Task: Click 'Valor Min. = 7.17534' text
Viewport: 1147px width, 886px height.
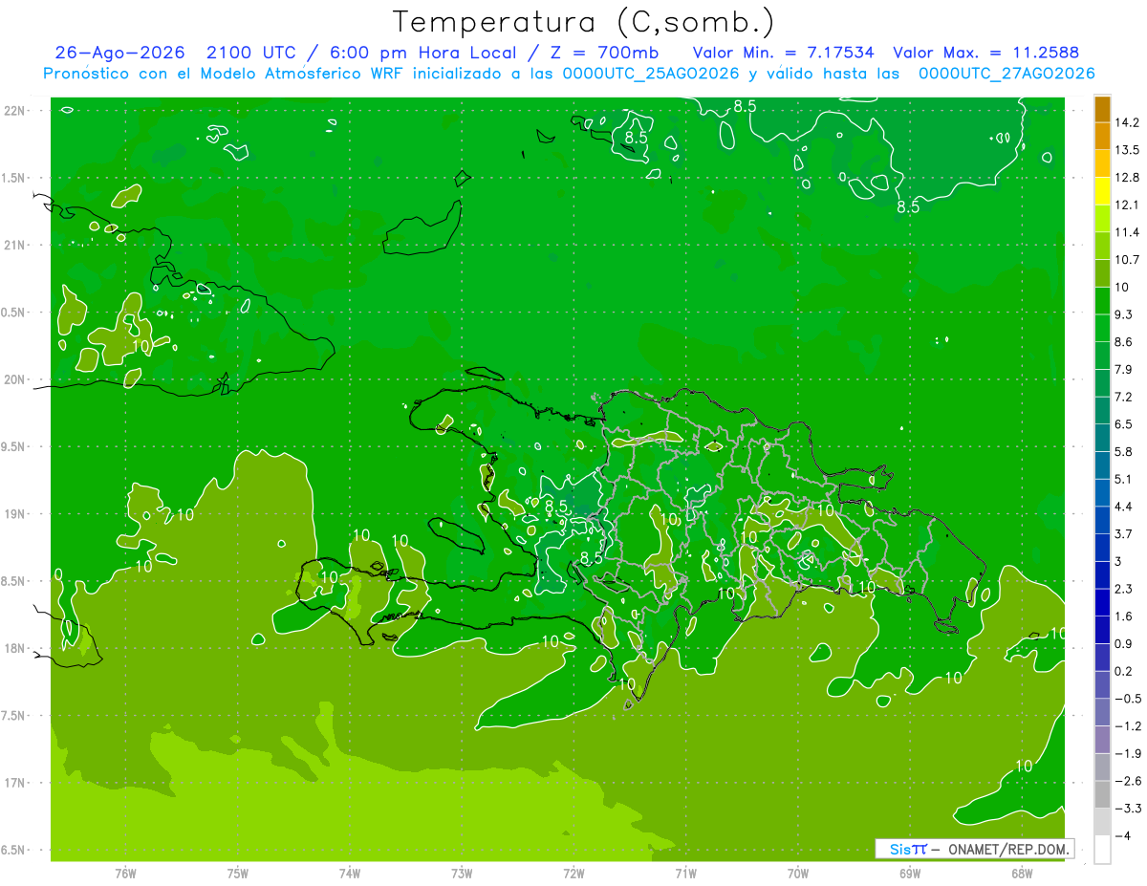Action: (784, 53)
